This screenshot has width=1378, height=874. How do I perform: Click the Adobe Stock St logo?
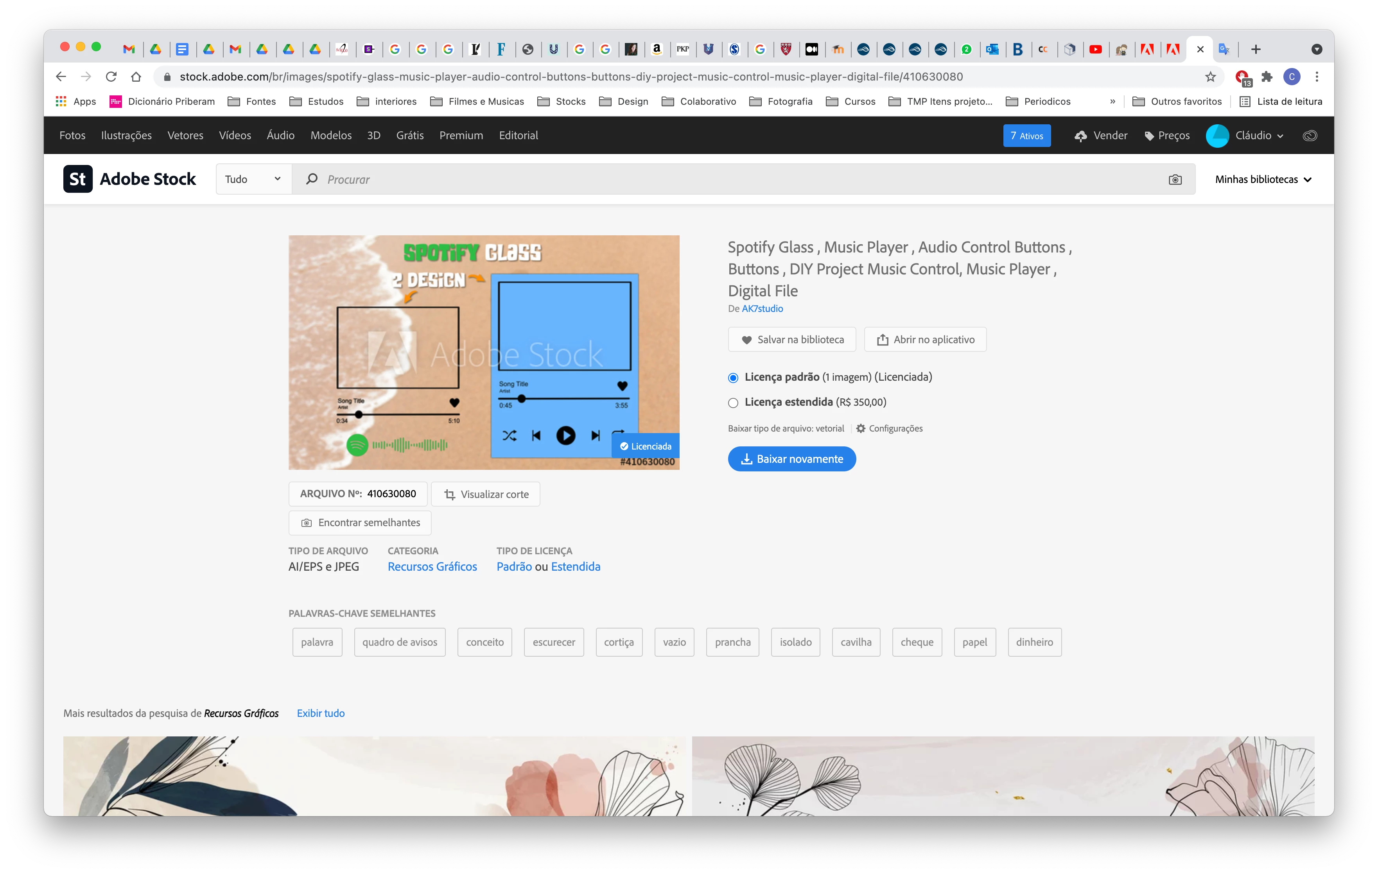[x=78, y=179]
